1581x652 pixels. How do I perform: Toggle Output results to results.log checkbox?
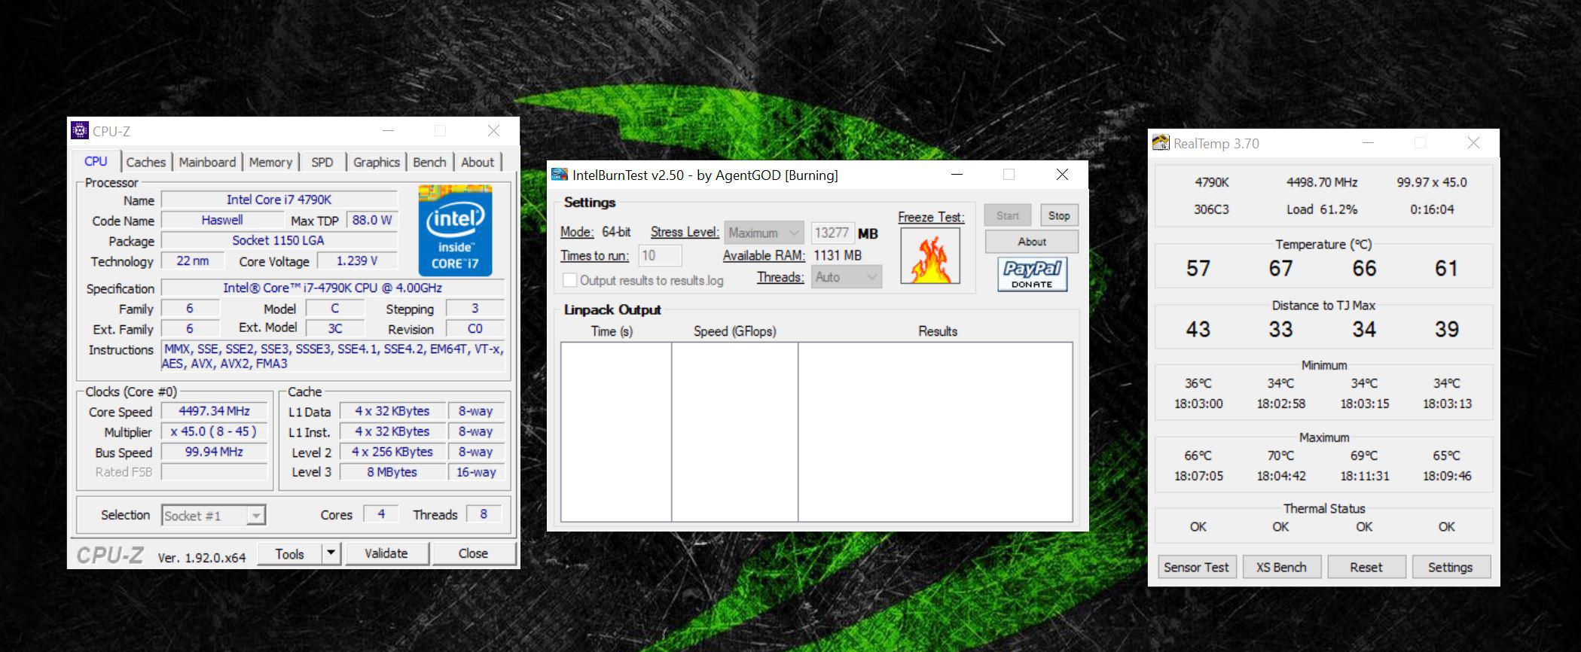570,280
